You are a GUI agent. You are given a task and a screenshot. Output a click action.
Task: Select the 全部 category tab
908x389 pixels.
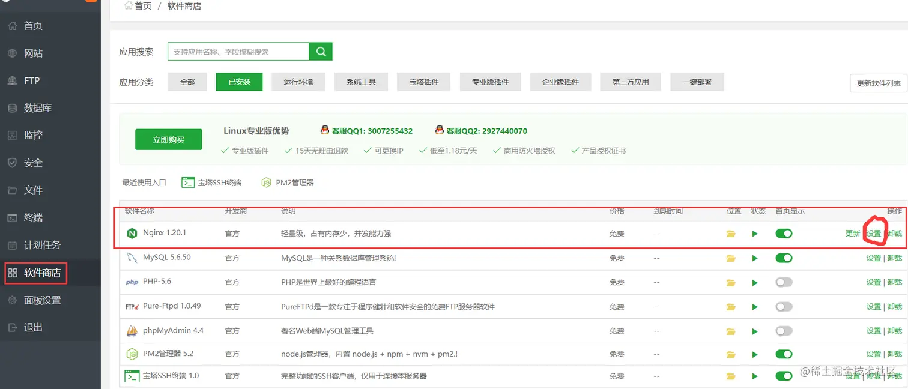tap(188, 82)
